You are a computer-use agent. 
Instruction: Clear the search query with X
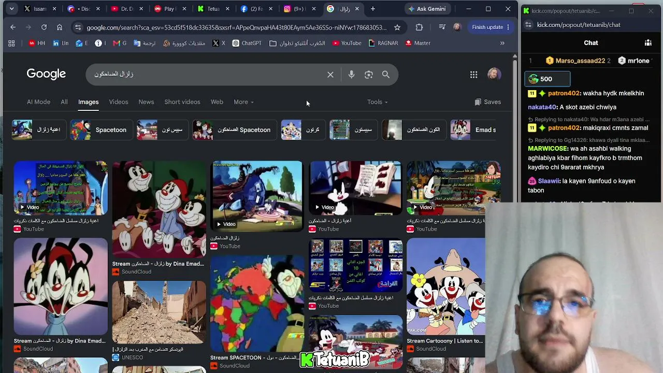tap(330, 75)
